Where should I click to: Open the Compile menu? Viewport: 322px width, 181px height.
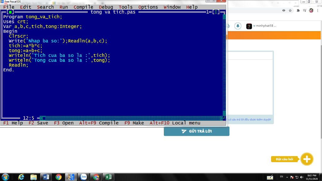[83, 7]
